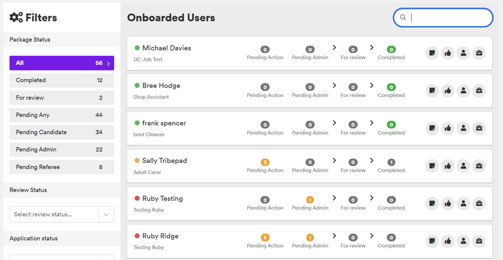Open the notes icon for Michael Davies
Viewport: 503px width, 260px height.
[x=432, y=53]
